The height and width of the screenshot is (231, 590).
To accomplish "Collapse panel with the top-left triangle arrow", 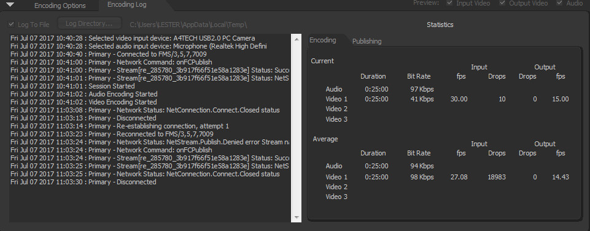I will 10,5.
